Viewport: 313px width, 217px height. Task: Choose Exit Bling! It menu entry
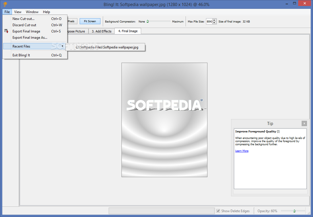tap(35, 55)
